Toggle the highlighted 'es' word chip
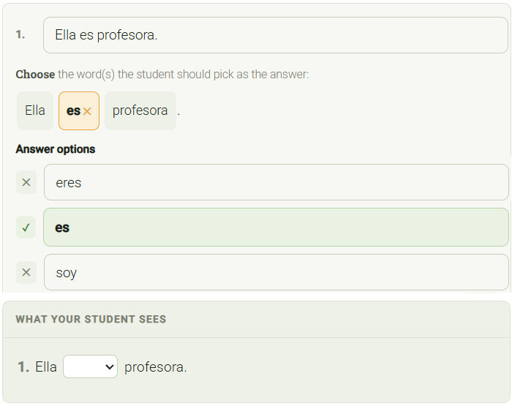This screenshot has height=406, width=512. [x=79, y=110]
